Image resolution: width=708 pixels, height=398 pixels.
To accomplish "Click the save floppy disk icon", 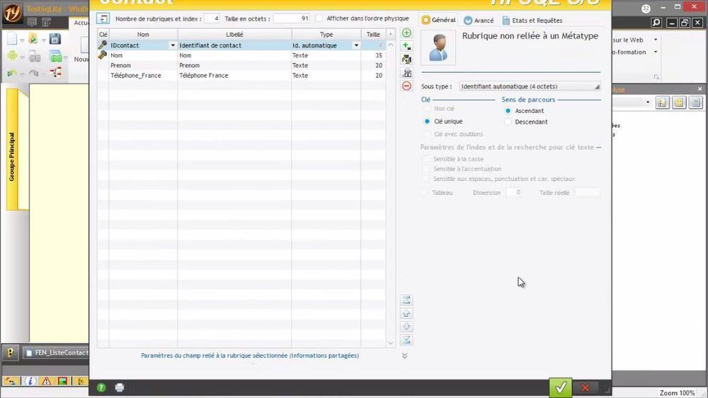I will [x=55, y=39].
